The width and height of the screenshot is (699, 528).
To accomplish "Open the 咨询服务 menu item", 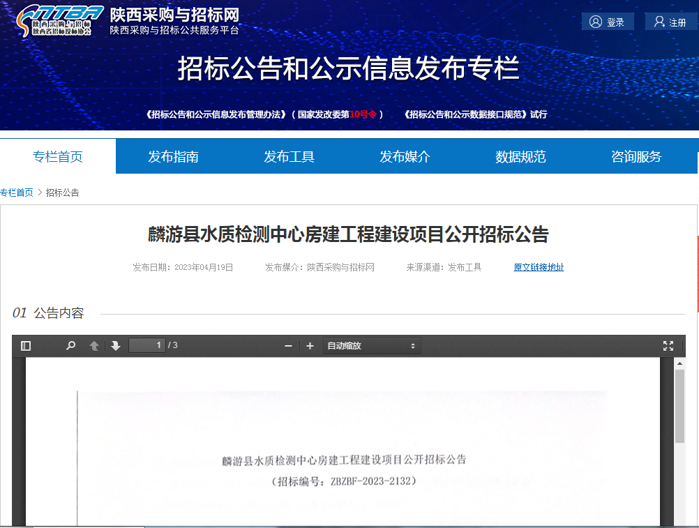I will coord(636,156).
